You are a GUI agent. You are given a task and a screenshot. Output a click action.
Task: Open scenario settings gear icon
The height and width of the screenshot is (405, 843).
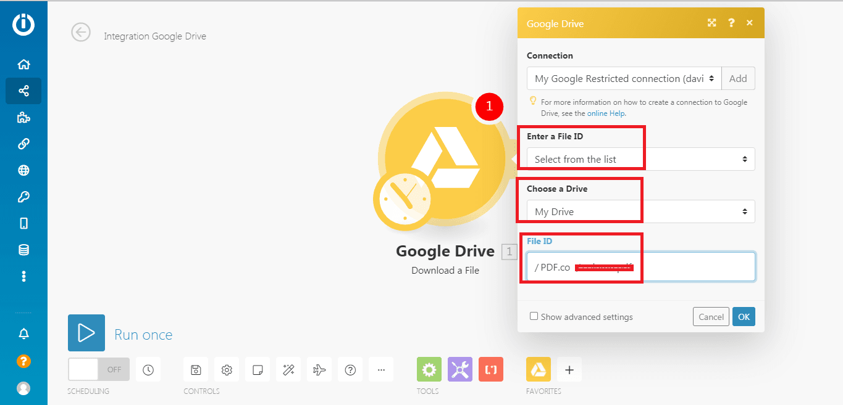pyautogui.click(x=227, y=370)
